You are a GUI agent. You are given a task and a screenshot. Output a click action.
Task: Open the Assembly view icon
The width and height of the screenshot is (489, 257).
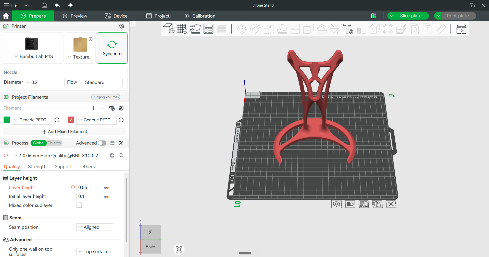pyautogui.click(x=461, y=29)
